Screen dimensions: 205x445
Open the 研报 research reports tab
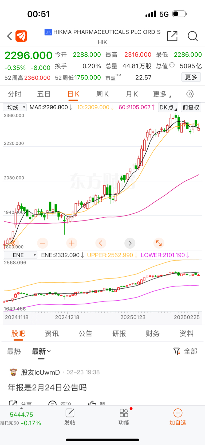(x=119, y=334)
